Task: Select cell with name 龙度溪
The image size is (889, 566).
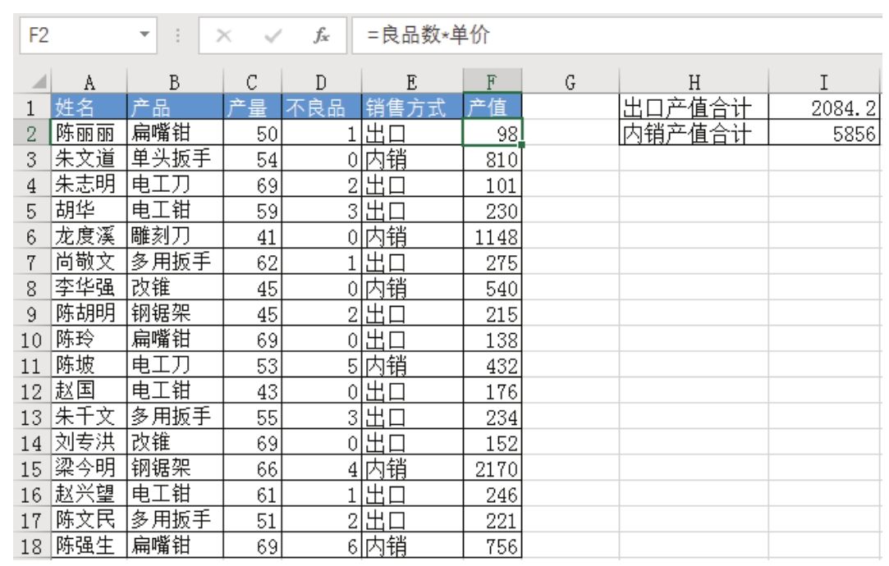Action: [x=89, y=237]
